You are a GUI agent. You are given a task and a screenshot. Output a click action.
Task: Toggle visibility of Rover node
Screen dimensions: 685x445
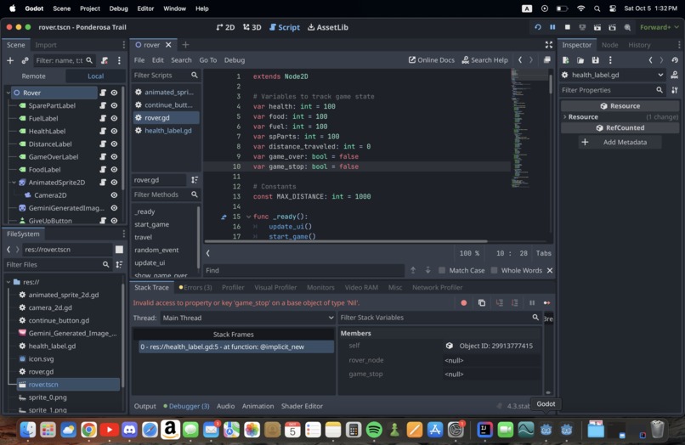[x=114, y=93]
